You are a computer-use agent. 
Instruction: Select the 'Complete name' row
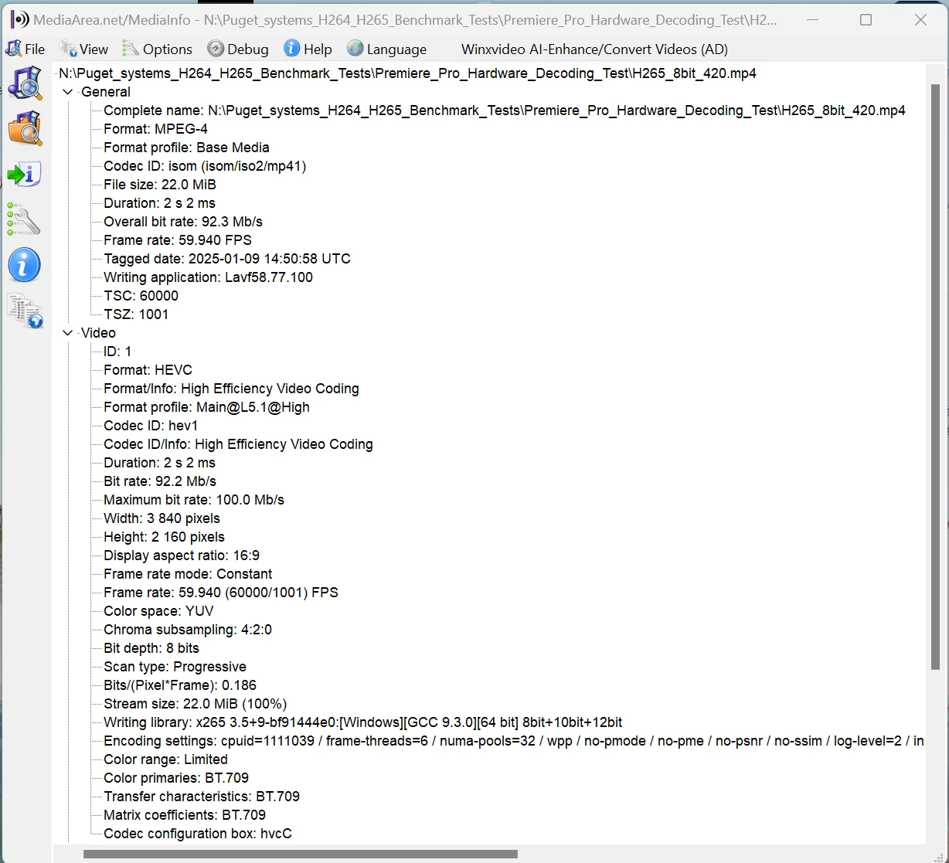coord(505,110)
